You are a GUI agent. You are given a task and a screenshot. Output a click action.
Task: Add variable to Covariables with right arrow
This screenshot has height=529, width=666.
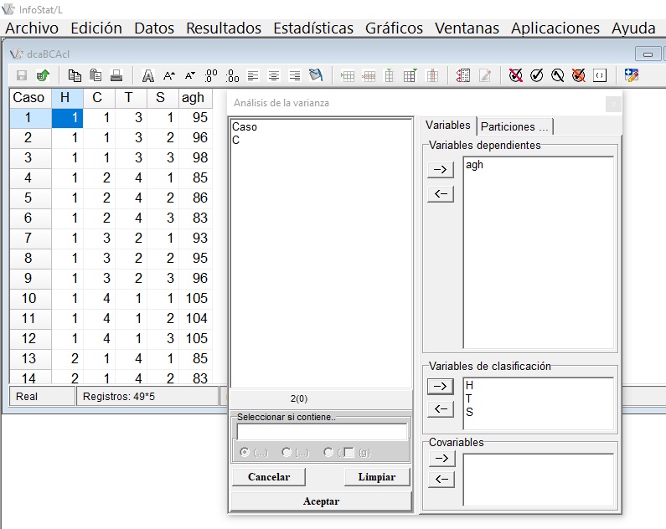coord(440,459)
